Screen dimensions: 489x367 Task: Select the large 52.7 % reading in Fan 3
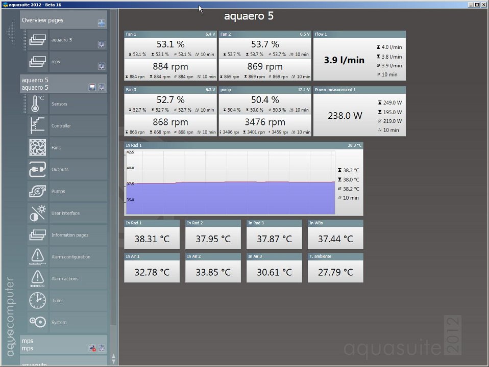170,100
